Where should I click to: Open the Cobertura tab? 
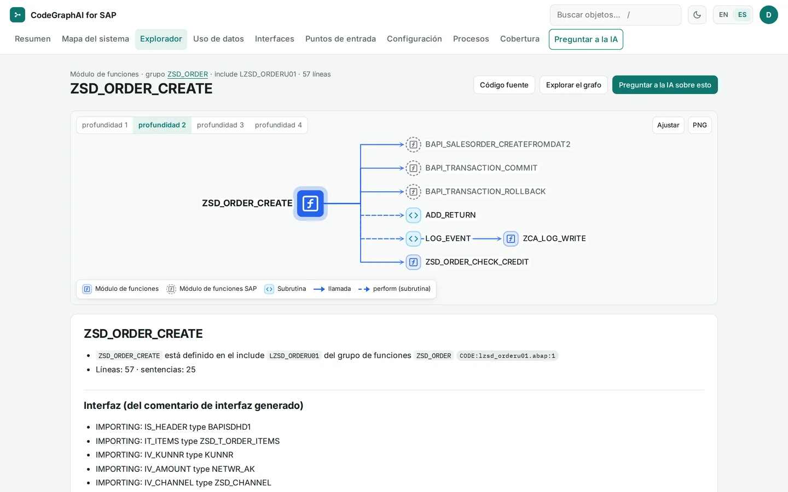520,39
